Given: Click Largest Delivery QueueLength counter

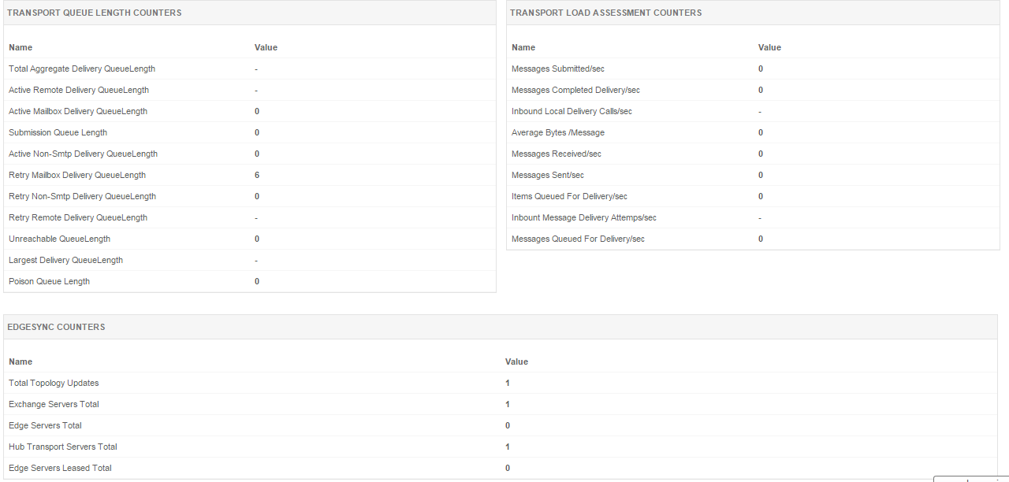Looking at the screenshot, I should (x=65, y=261).
